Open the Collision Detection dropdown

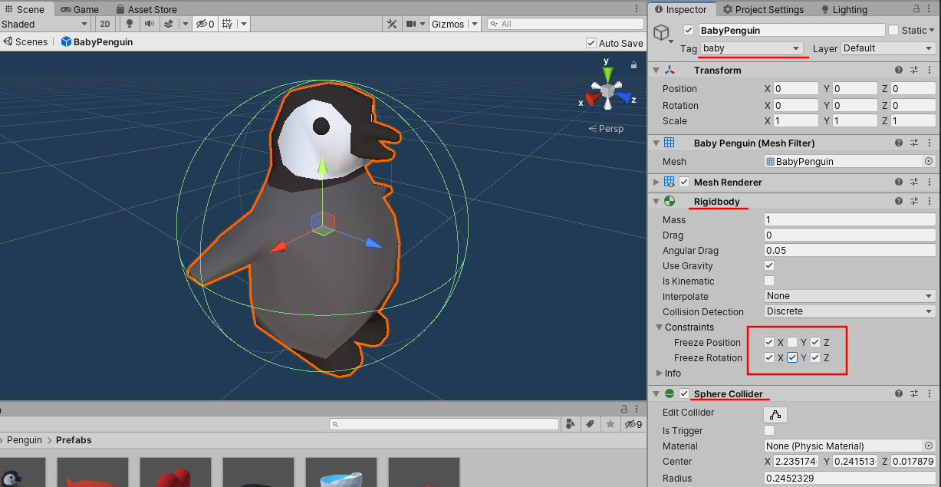tap(850, 311)
